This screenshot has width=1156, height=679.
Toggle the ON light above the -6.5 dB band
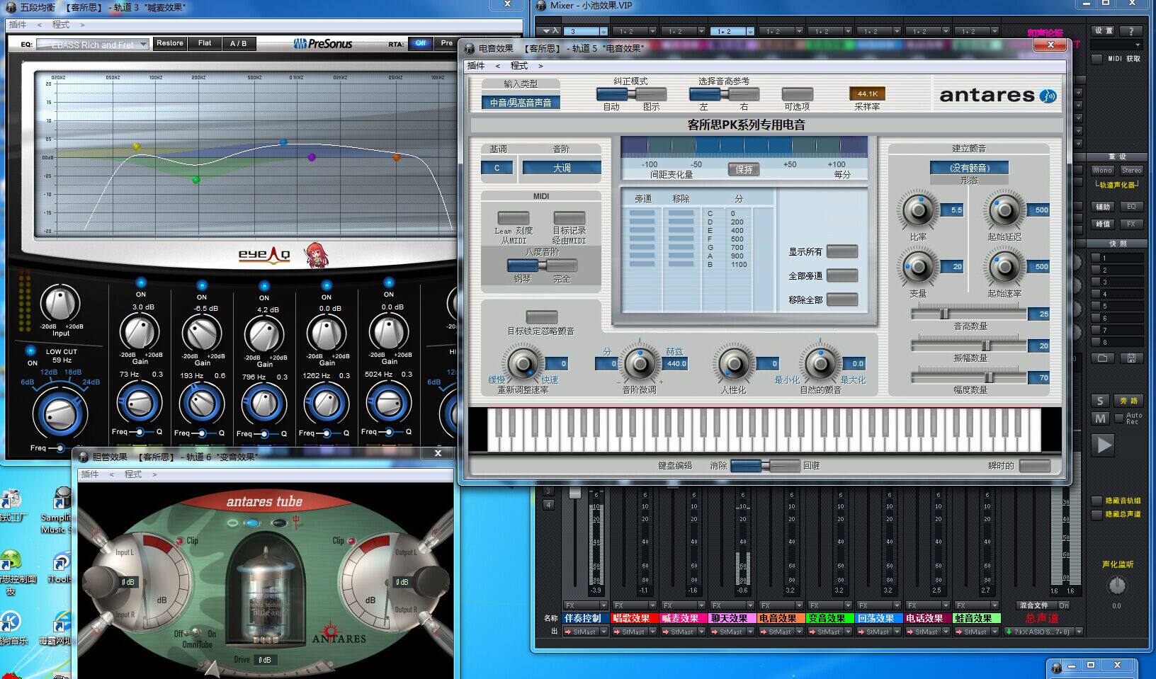(202, 285)
